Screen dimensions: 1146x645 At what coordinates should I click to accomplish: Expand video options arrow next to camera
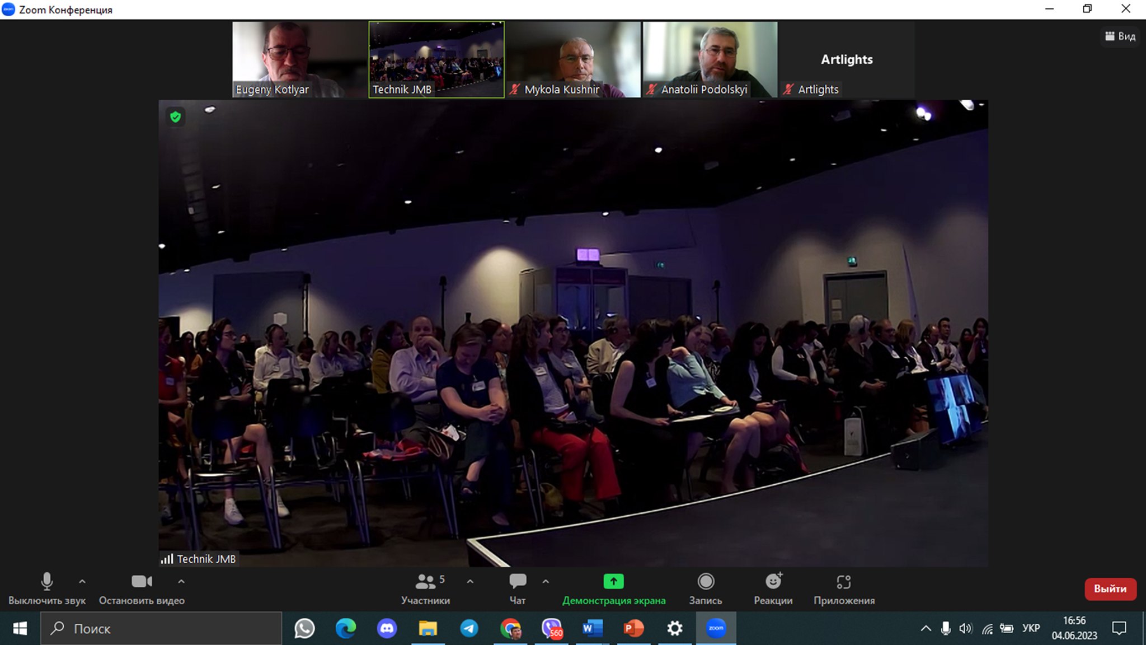tap(181, 582)
